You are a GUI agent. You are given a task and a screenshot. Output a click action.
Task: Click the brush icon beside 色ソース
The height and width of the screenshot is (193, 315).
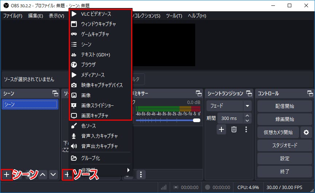[x=74, y=126]
